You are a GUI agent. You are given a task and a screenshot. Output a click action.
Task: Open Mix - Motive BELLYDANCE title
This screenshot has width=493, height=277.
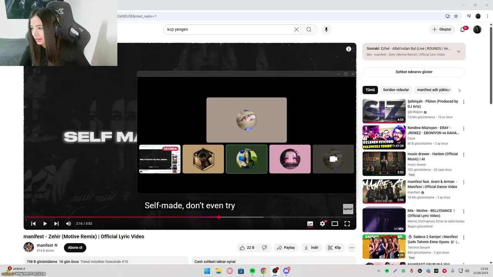coord(431,213)
